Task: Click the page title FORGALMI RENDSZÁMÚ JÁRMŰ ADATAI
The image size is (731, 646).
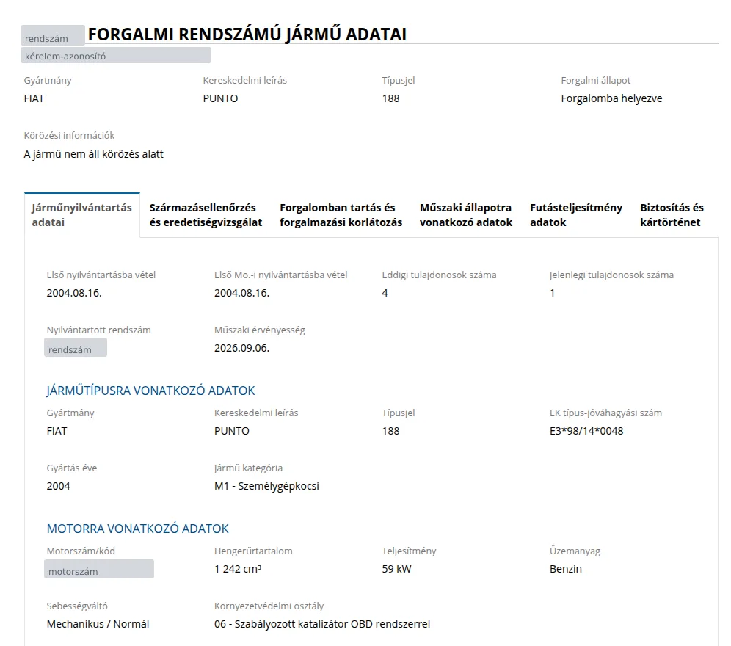Action: (x=247, y=35)
